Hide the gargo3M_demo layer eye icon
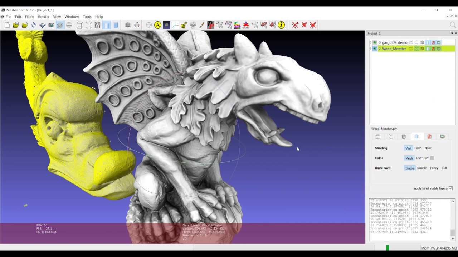 [375, 42]
